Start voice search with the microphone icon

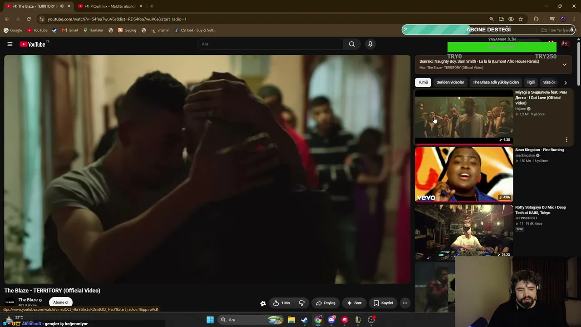(370, 44)
